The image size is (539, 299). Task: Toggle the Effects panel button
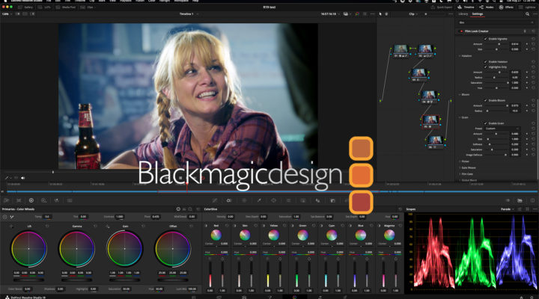tap(506, 7)
